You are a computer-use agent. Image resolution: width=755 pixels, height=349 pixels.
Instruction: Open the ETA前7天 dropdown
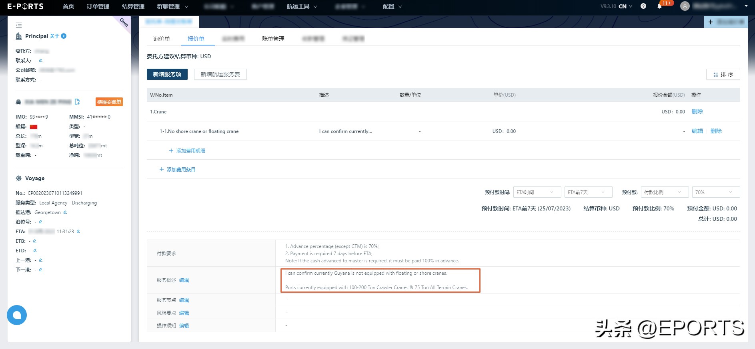pyautogui.click(x=589, y=192)
